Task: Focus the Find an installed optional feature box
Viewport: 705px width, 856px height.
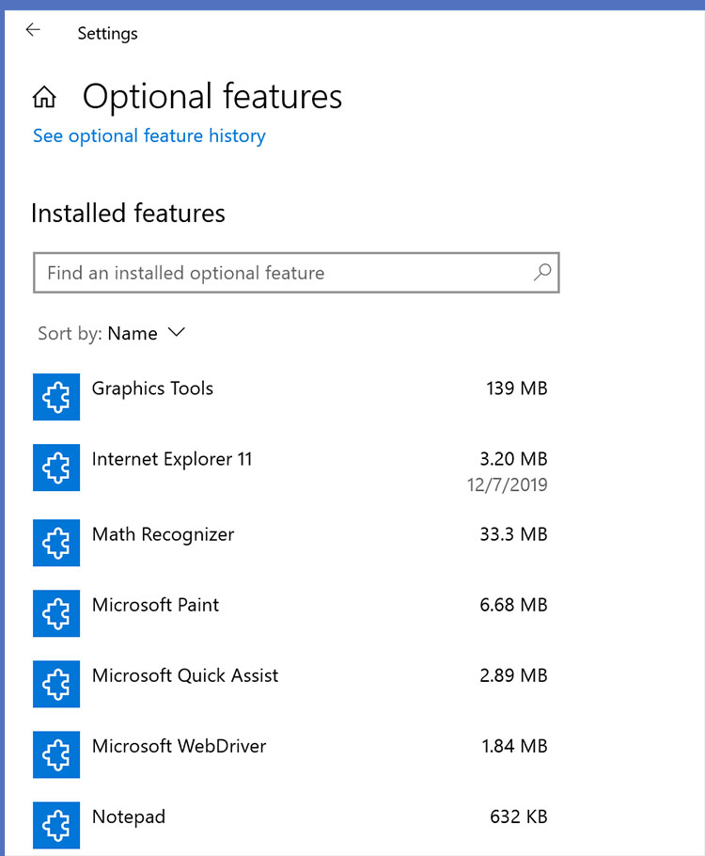Action: coord(296,273)
